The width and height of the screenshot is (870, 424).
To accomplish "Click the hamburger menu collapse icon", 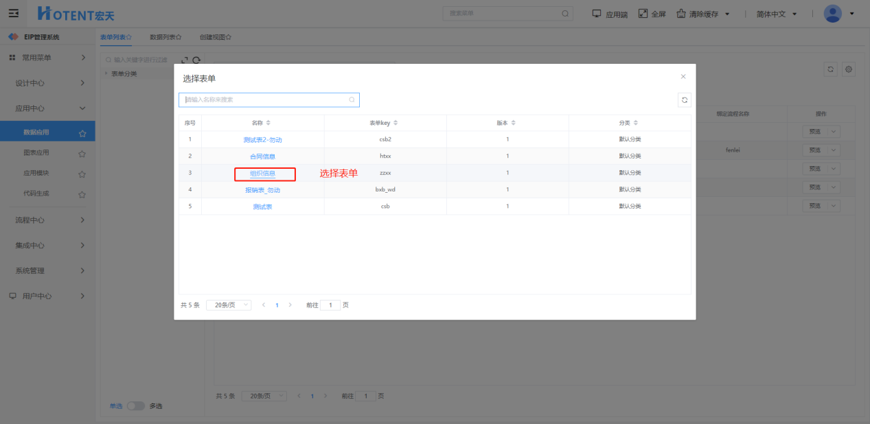I will point(14,14).
